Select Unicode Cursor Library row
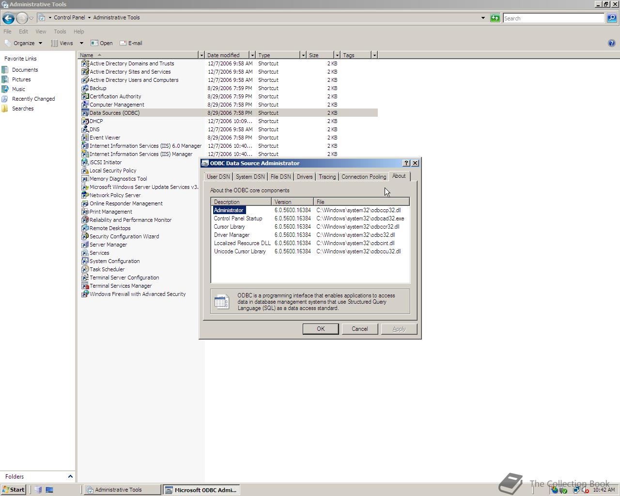This screenshot has width=620, height=496. click(310, 251)
